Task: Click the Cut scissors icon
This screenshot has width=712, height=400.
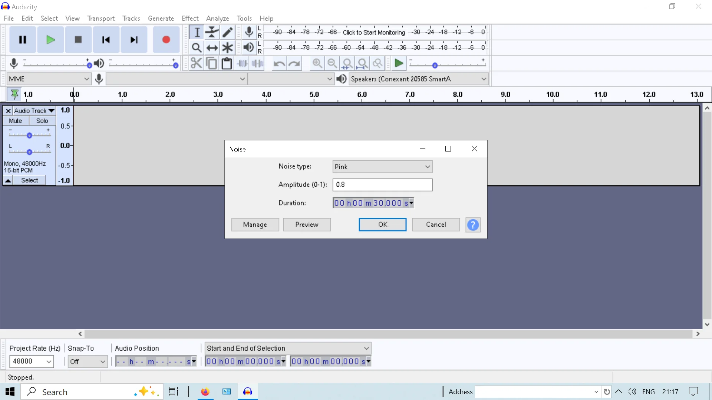Action: click(x=196, y=63)
